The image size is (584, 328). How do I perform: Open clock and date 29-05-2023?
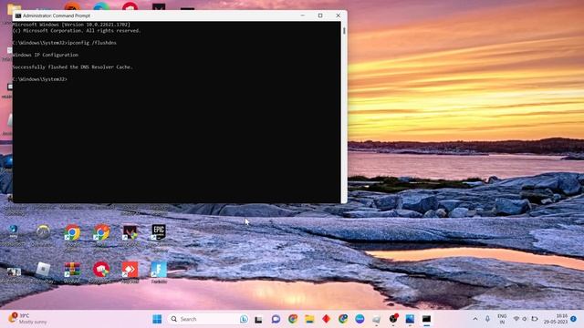(x=556, y=319)
